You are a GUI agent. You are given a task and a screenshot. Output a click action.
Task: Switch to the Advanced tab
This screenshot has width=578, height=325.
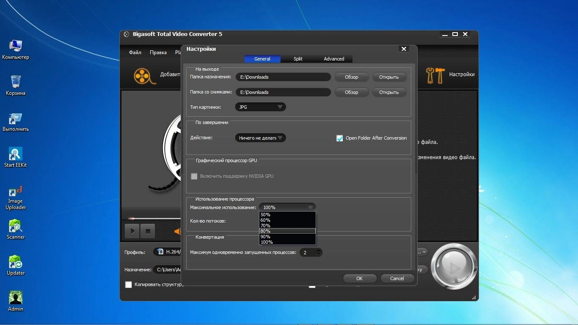(334, 59)
